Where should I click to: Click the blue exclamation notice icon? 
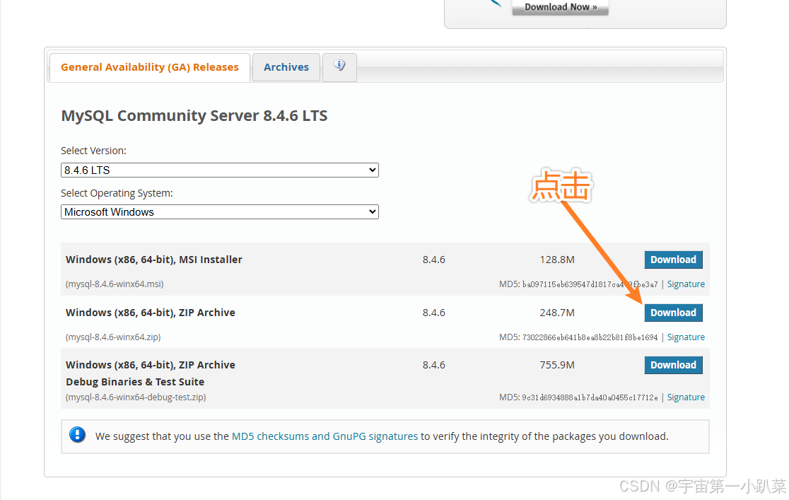[x=78, y=434]
